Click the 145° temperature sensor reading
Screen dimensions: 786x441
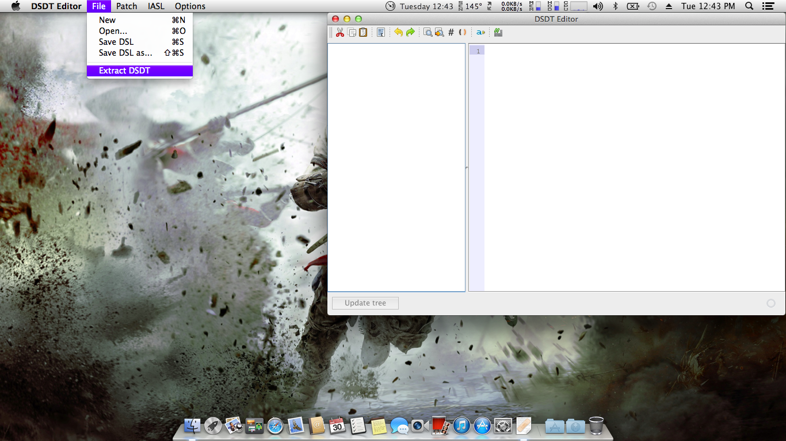(x=474, y=6)
